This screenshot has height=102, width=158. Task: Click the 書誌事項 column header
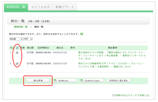tap(113, 48)
